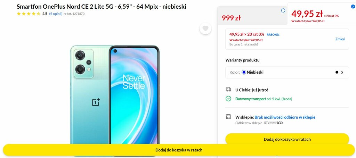Click Zmień to change installment plan
This screenshot has width=356, height=158.
coord(340,39)
